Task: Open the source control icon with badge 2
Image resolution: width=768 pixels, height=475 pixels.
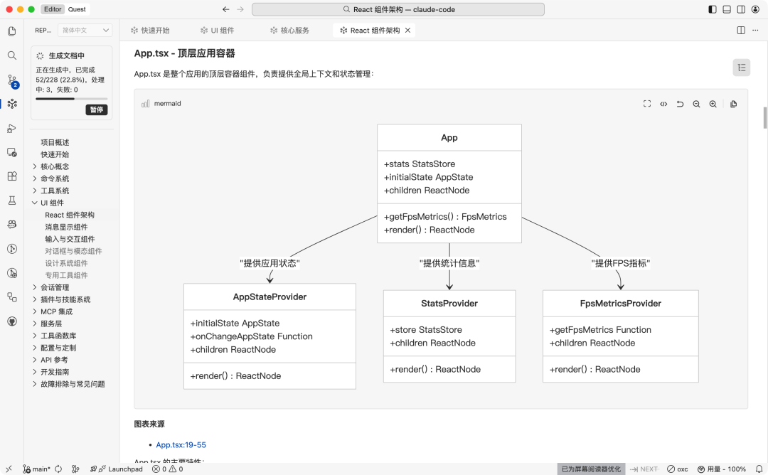Action: [x=11, y=80]
